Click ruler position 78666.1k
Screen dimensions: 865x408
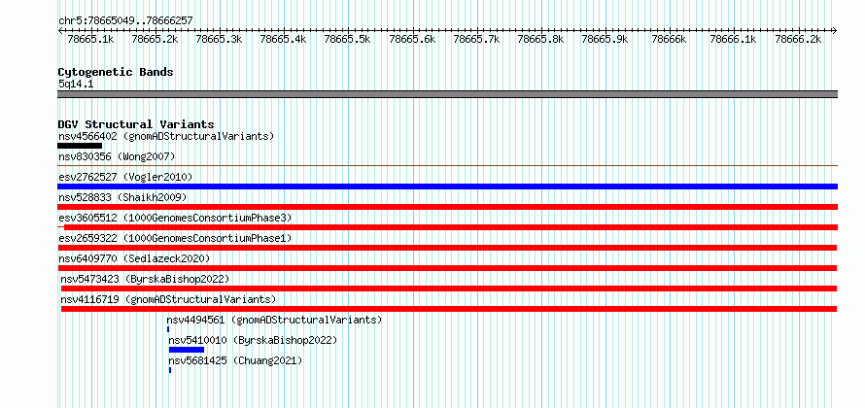pyautogui.click(x=733, y=39)
